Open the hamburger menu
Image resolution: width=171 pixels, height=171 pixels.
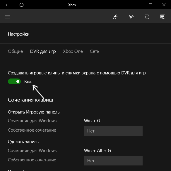(x=7, y=17)
